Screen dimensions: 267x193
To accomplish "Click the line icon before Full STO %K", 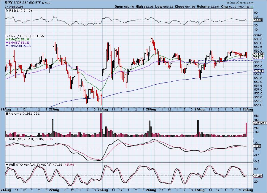I will tap(7, 165).
